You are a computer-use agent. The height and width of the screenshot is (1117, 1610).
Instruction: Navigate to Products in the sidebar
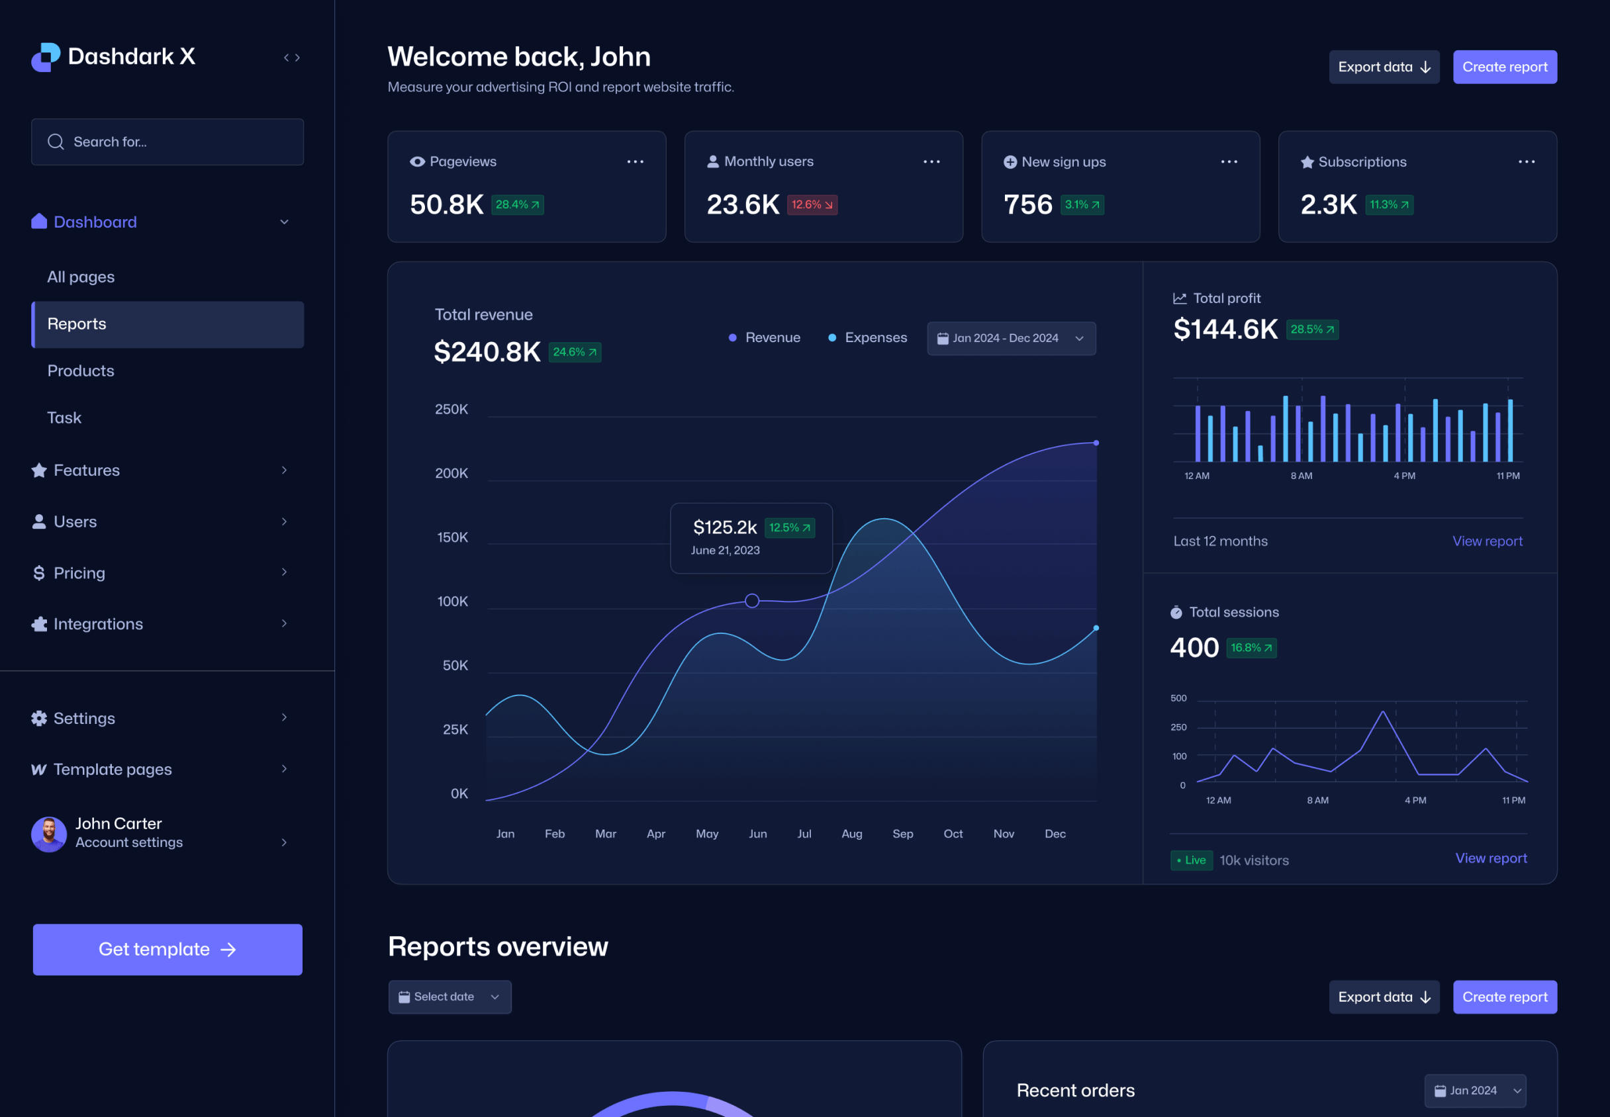point(81,370)
